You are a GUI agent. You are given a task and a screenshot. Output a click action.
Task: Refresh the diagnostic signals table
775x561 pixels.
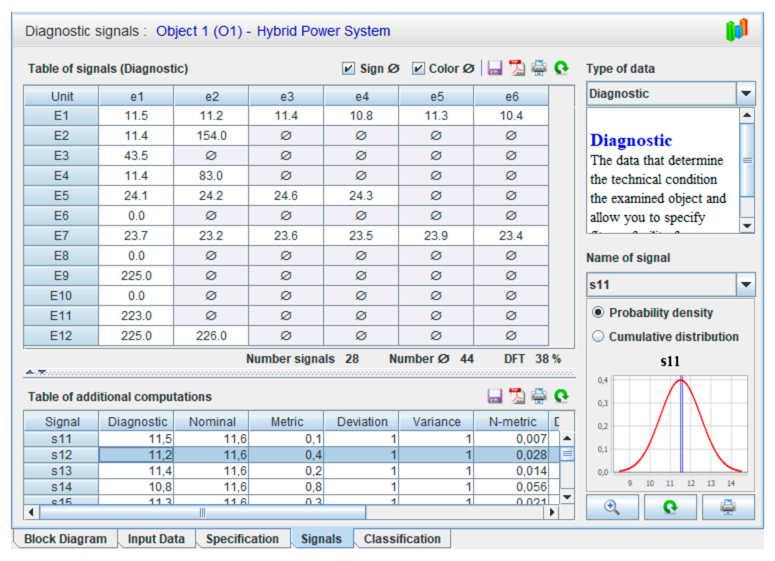tap(561, 68)
